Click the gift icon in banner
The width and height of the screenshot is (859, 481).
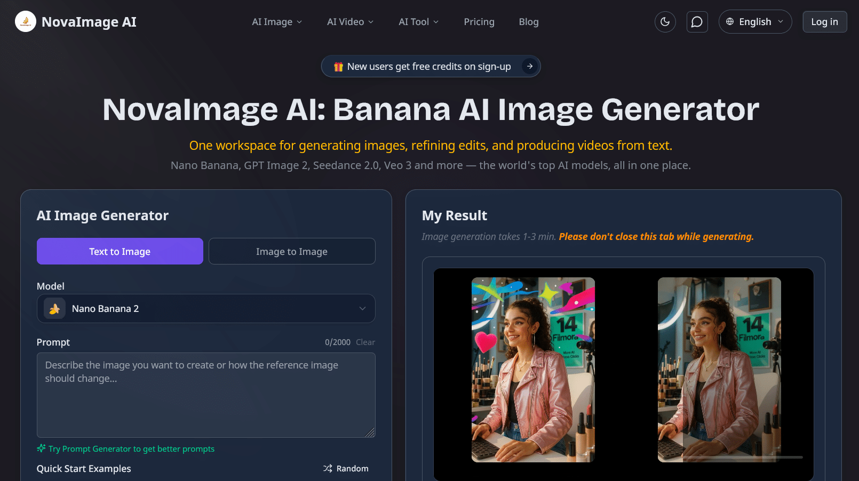[x=338, y=67]
